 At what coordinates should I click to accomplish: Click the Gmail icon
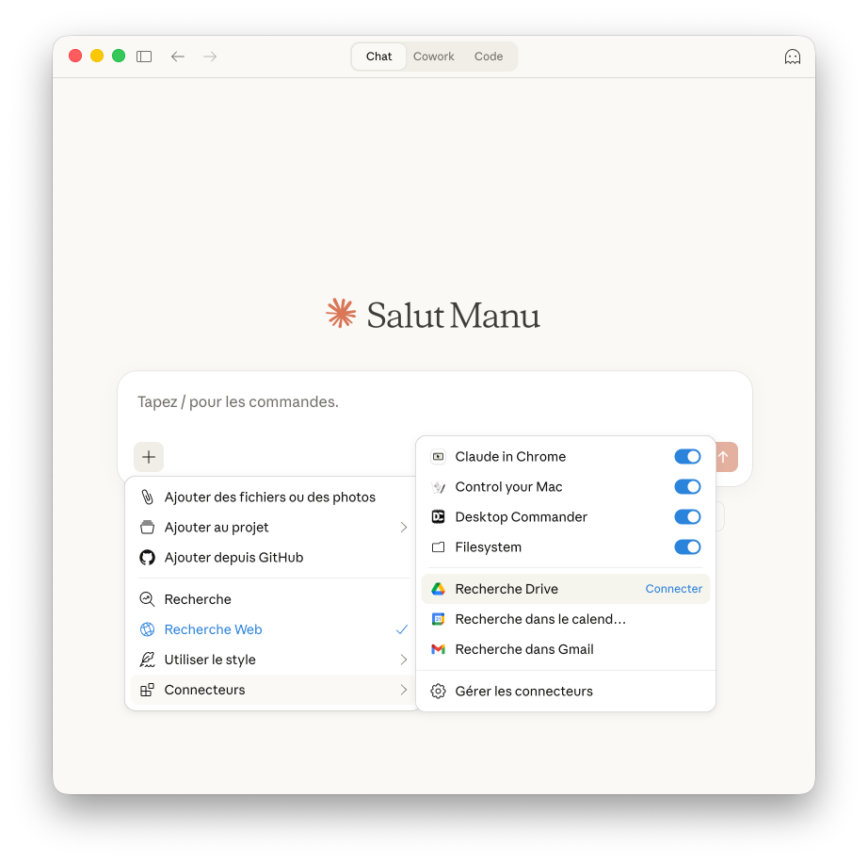pyautogui.click(x=438, y=649)
